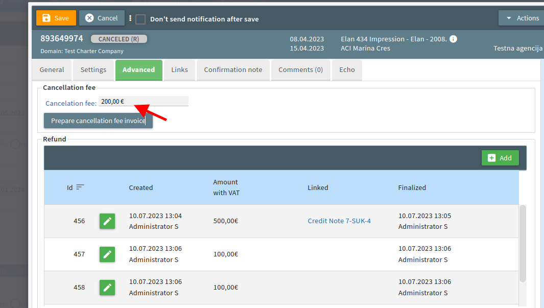
Task: Click the Save button
Action: [x=56, y=18]
